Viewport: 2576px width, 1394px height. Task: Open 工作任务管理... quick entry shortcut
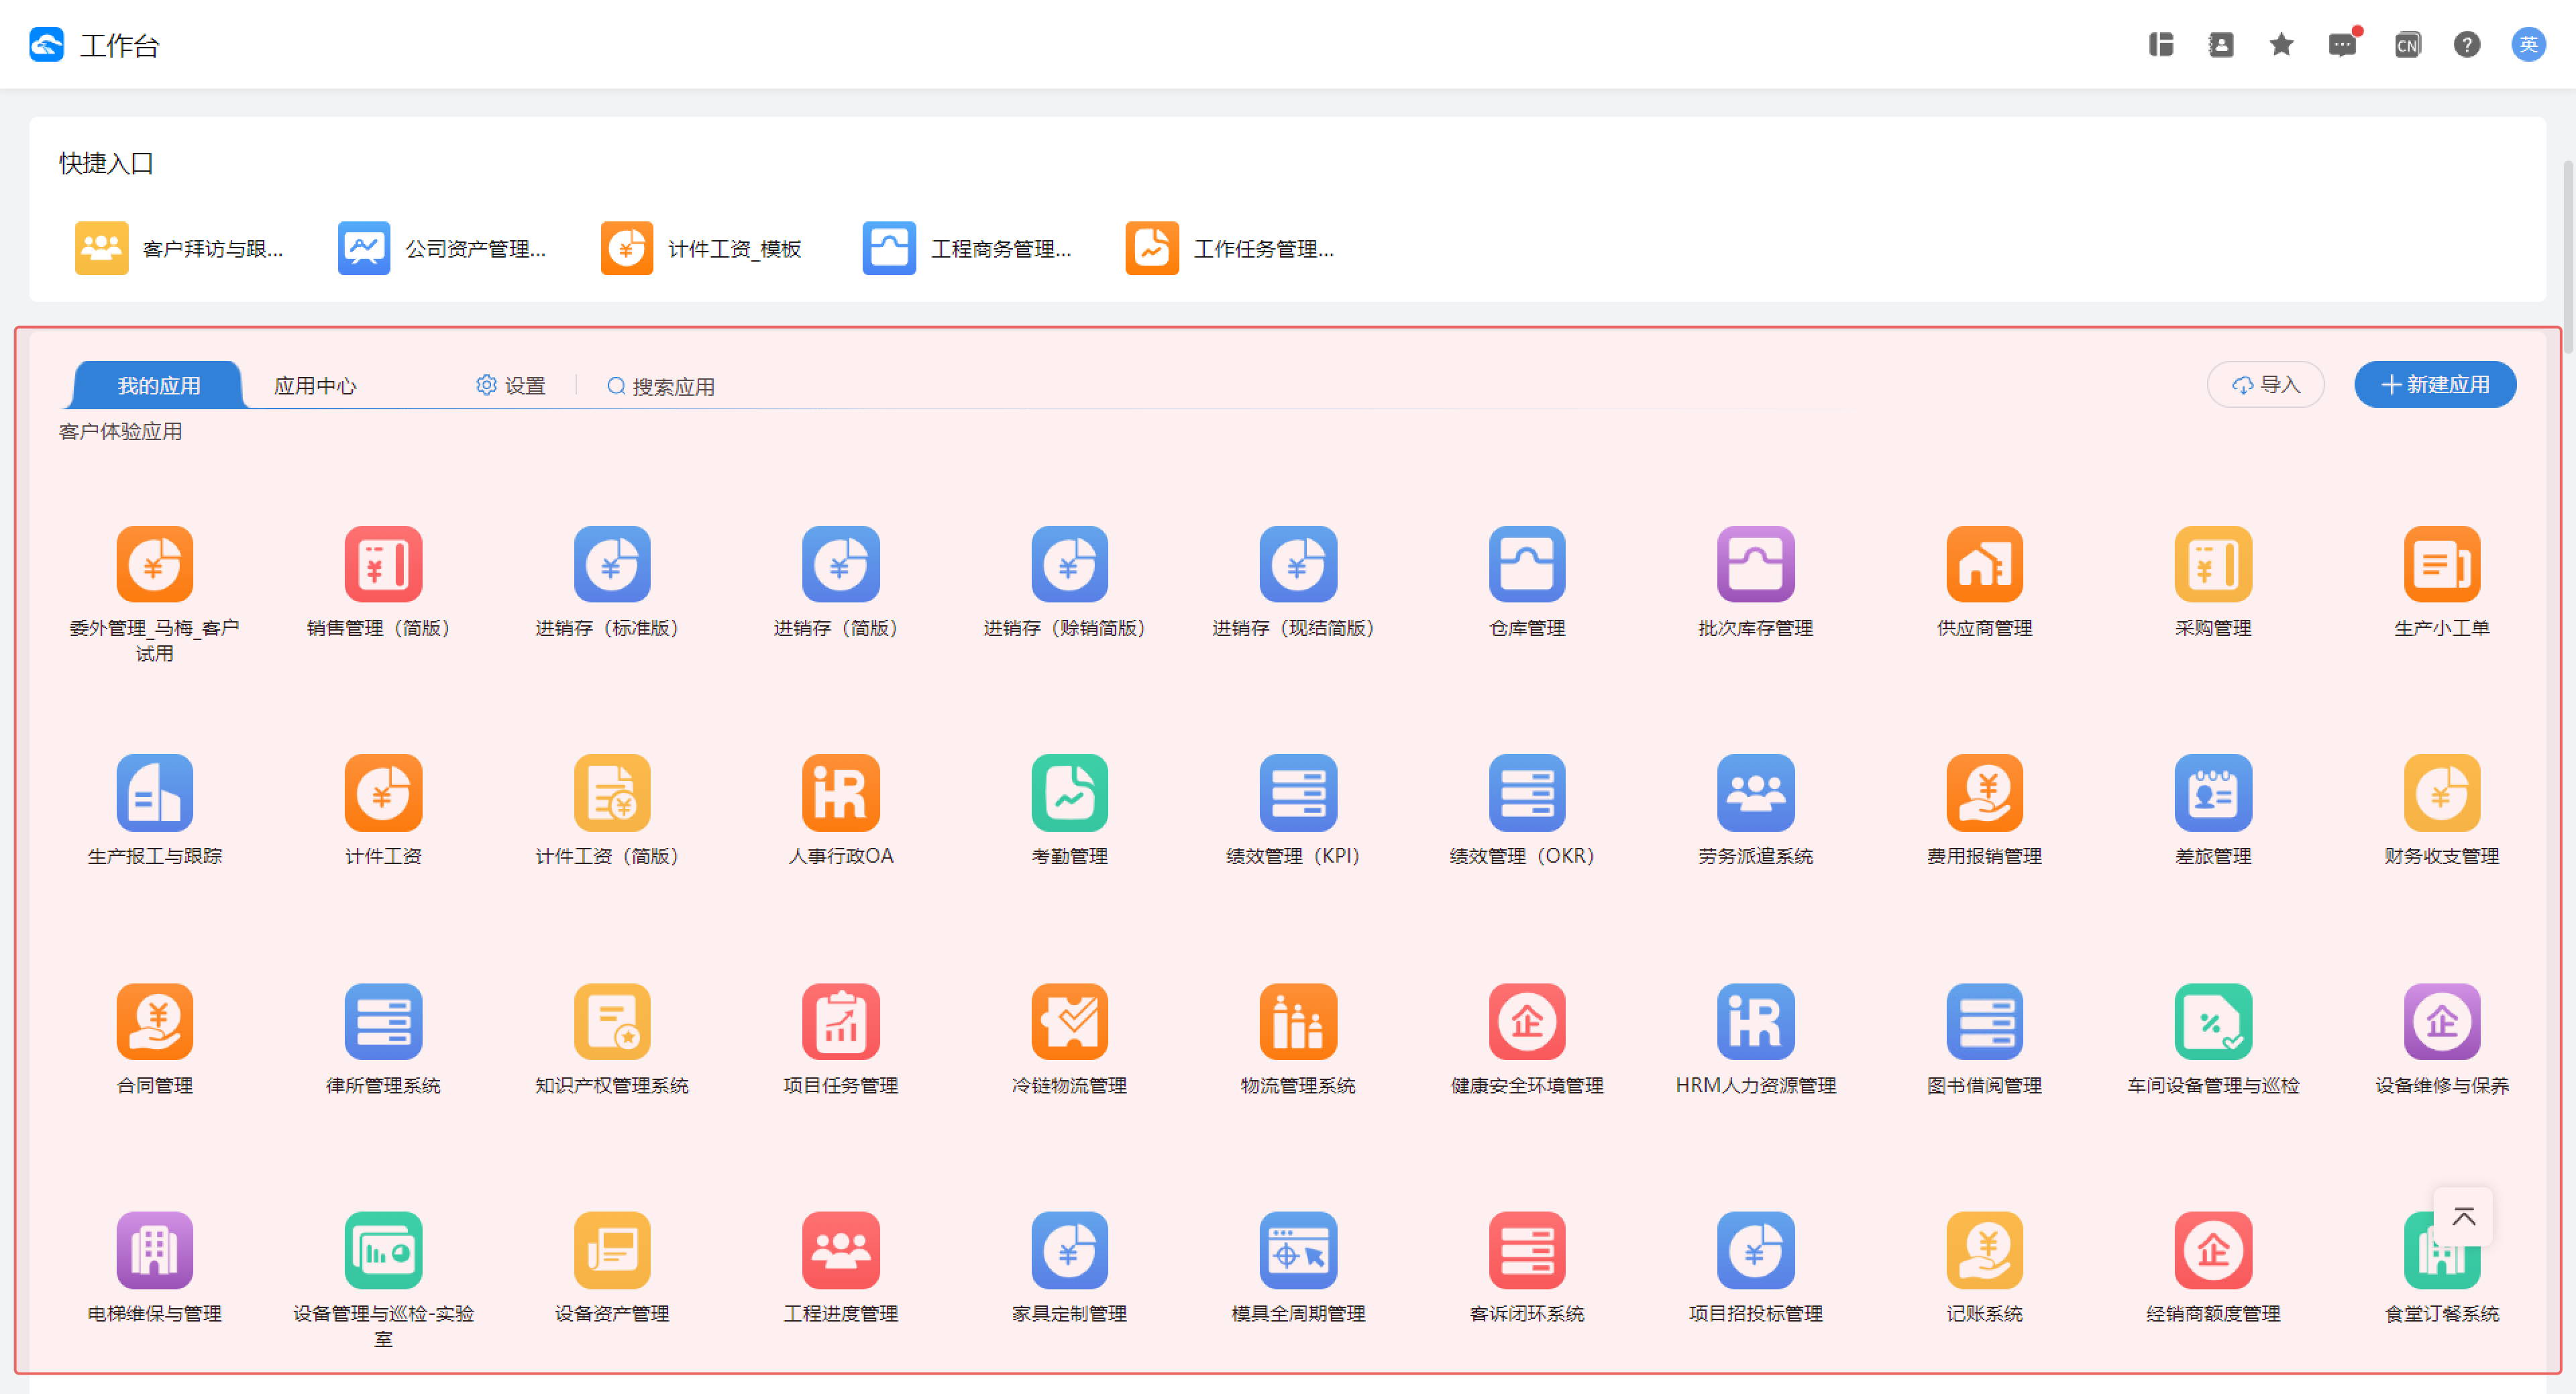tap(1230, 248)
